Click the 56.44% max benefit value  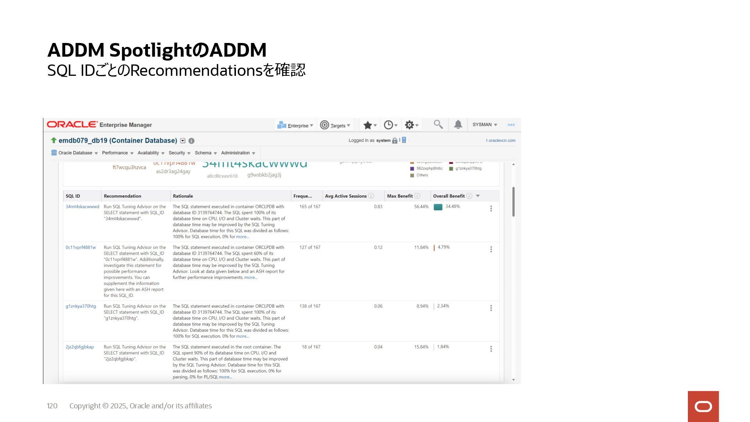coord(421,207)
